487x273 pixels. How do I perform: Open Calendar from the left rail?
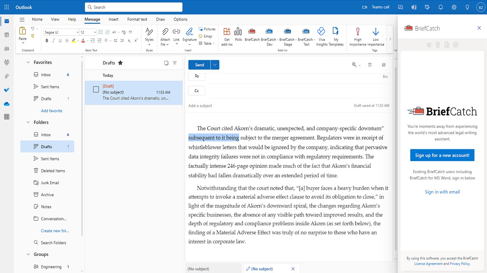[x=6, y=35]
